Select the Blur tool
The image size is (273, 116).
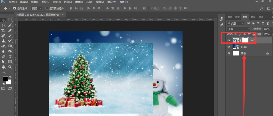point(3,51)
